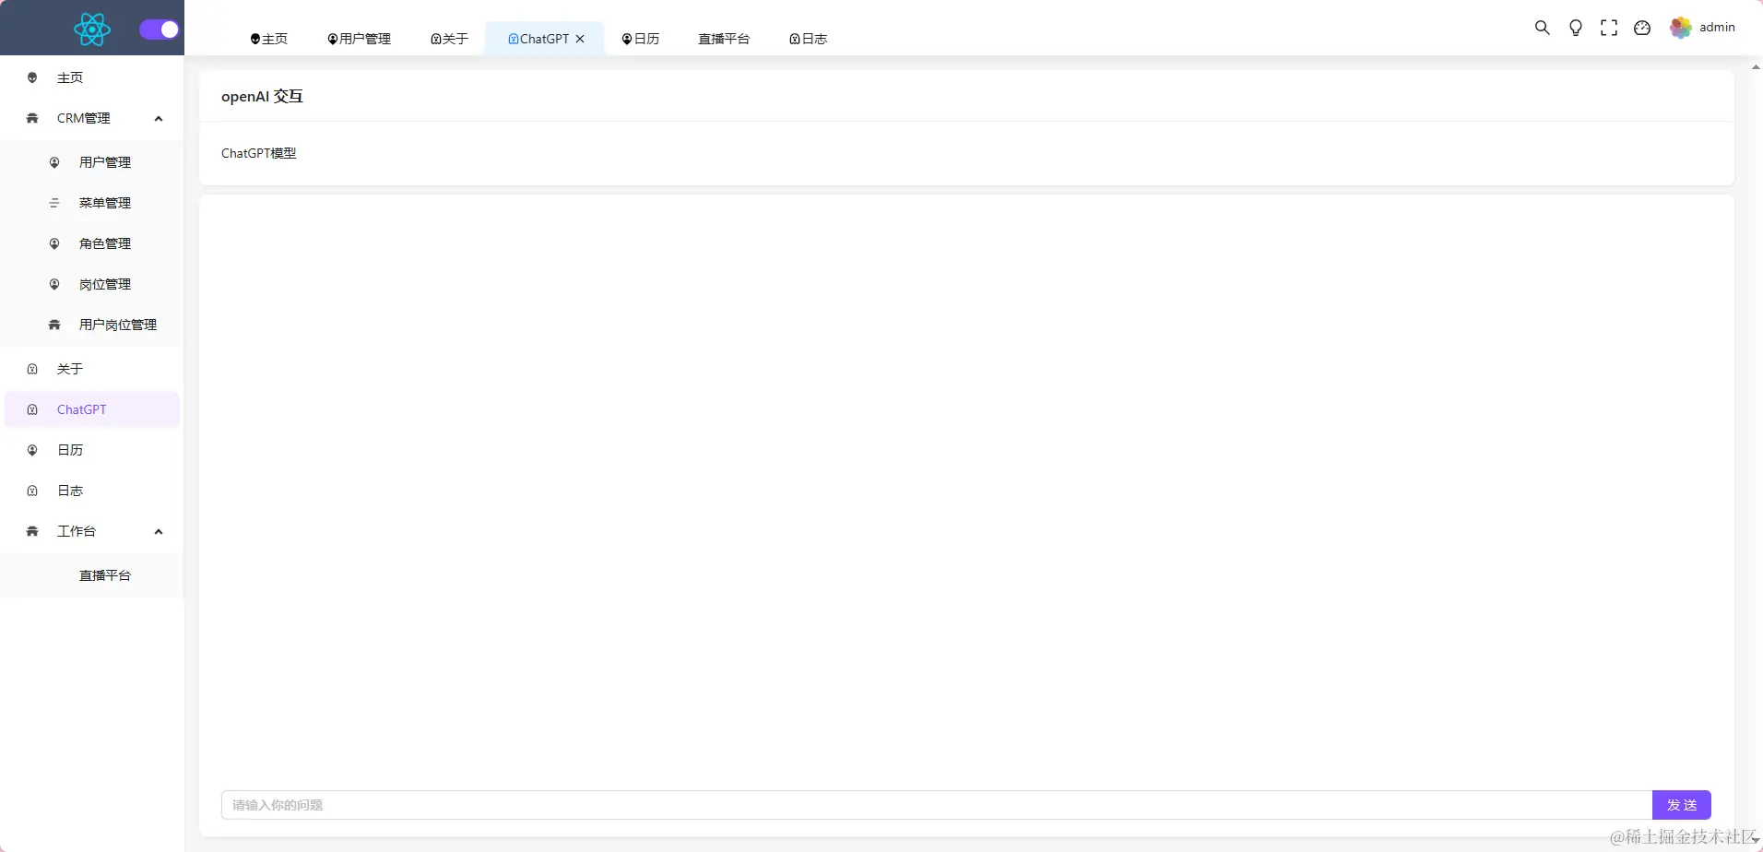Click the 日历 sidebar icon
The height and width of the screenshot is (852, 1763).
coord(32,450)
